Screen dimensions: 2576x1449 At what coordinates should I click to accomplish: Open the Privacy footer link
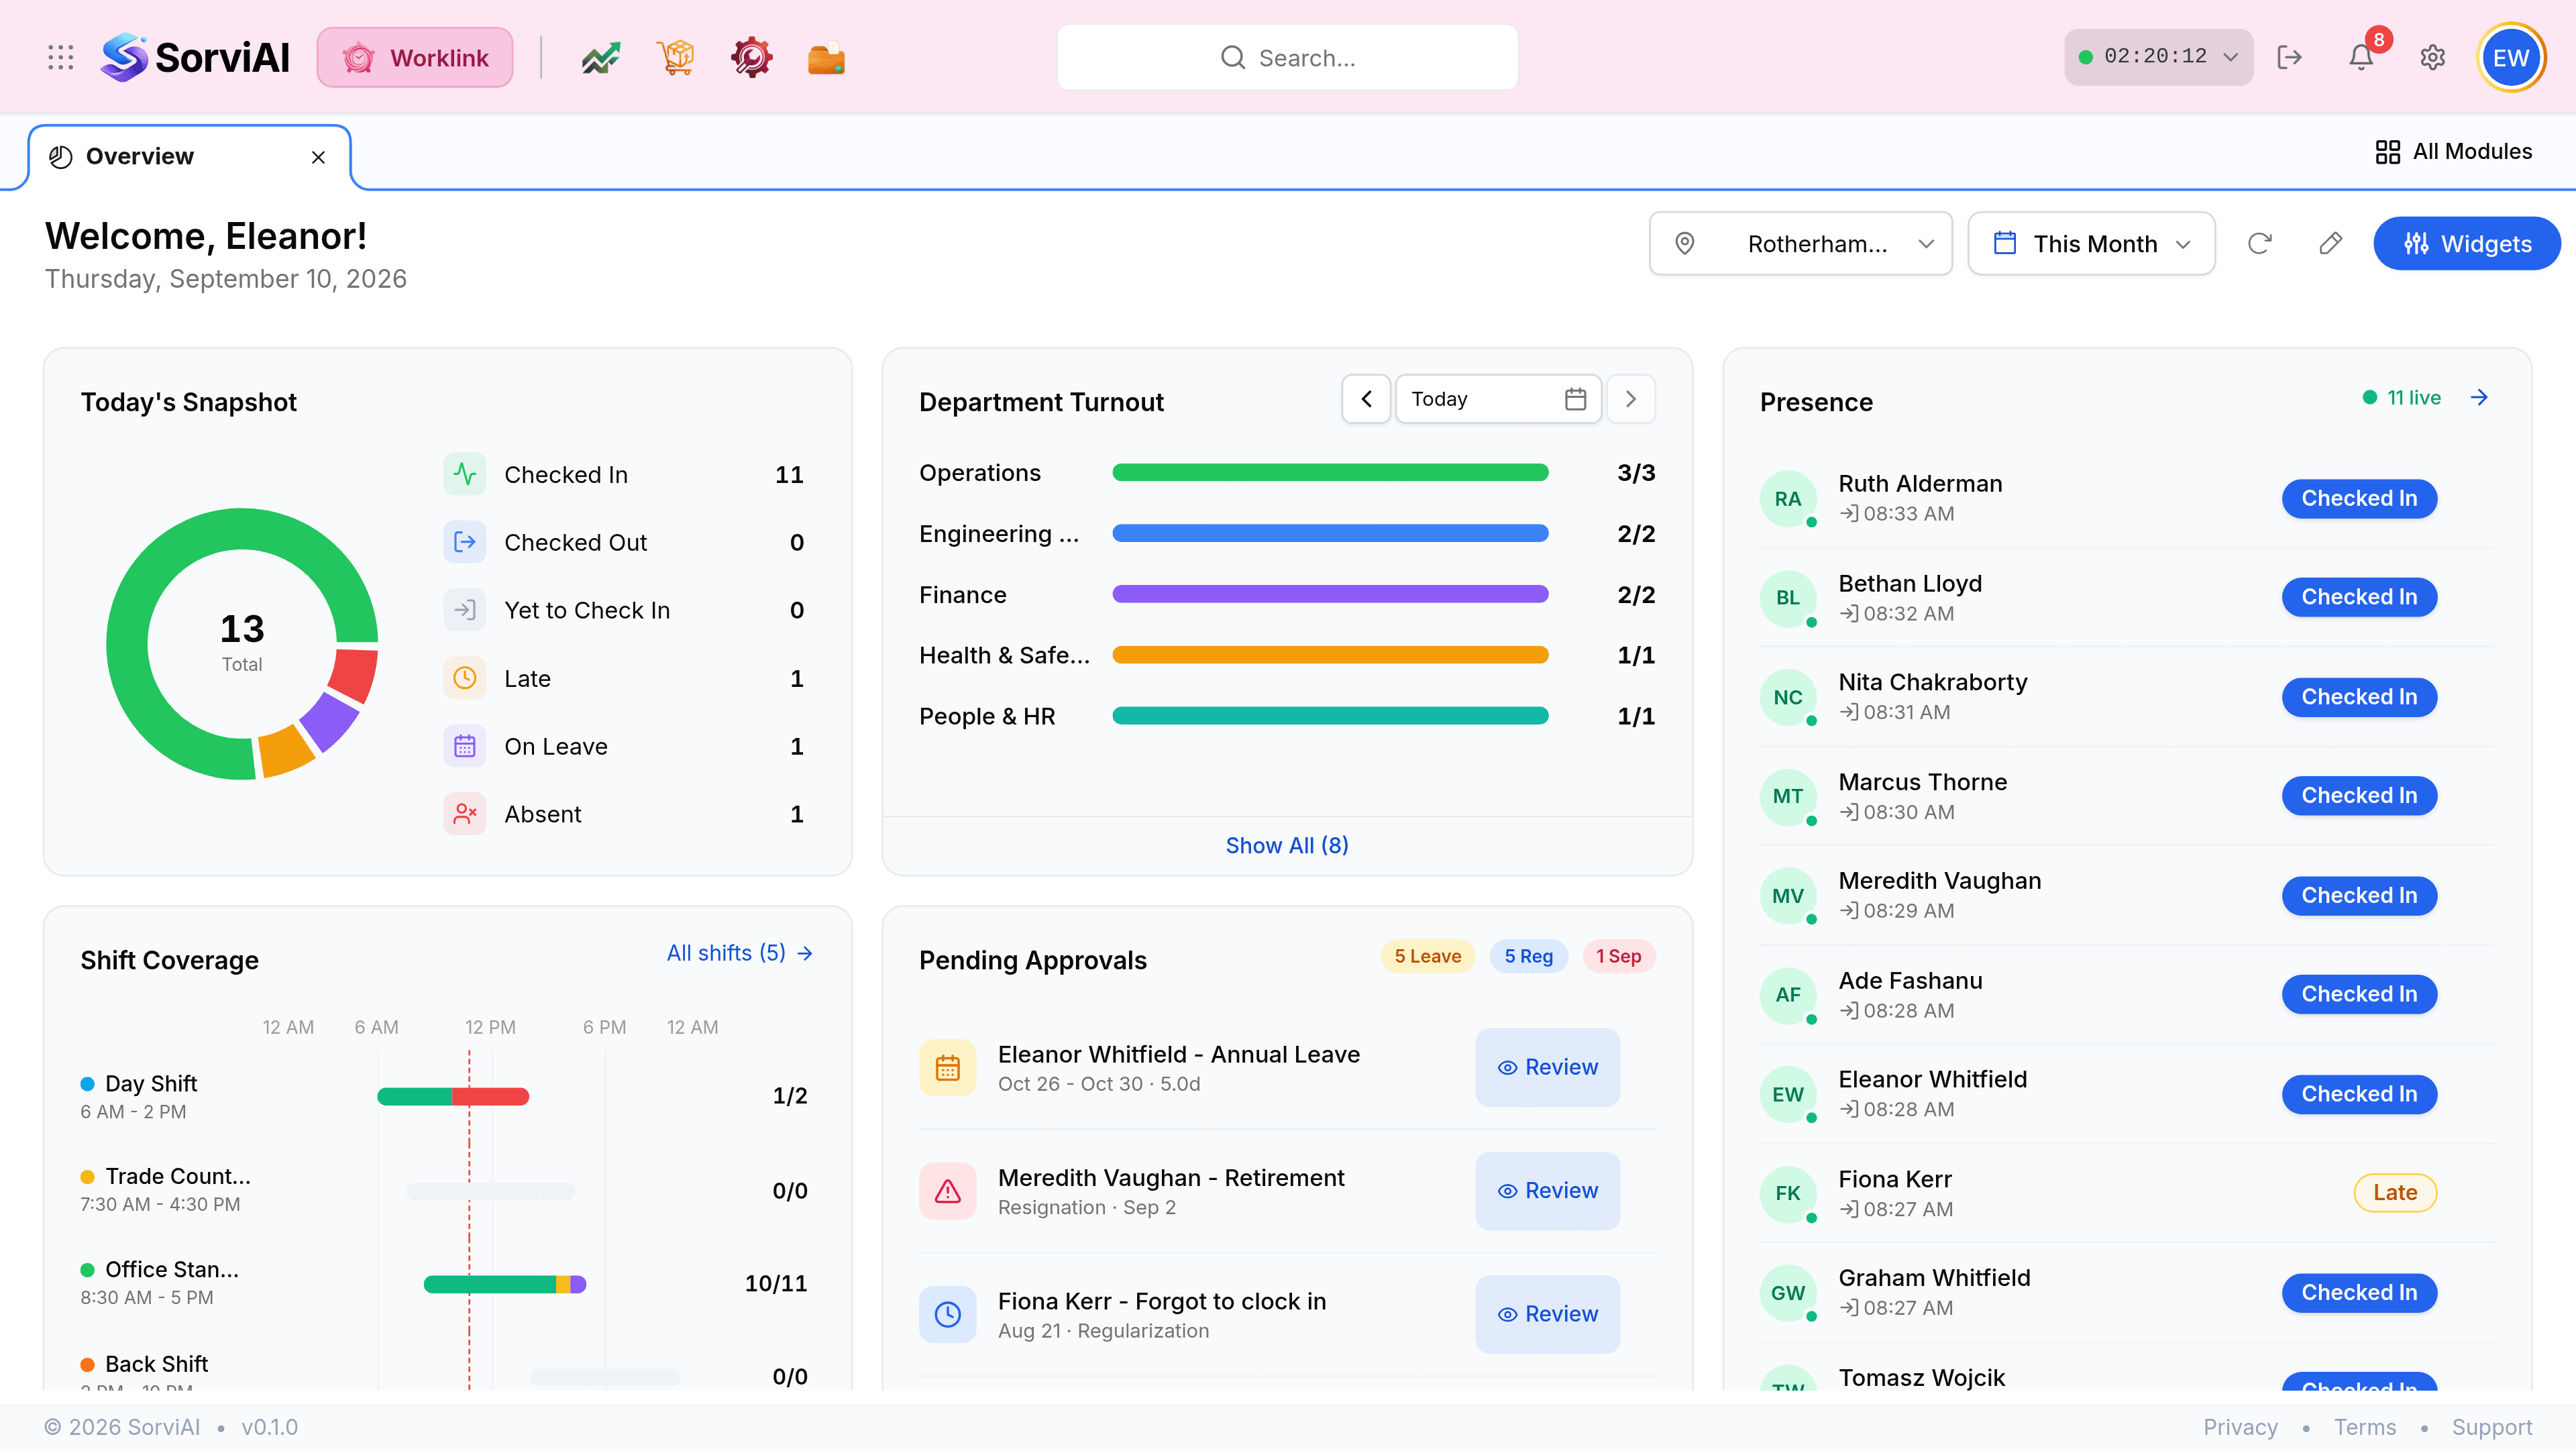point(2240,1427)
